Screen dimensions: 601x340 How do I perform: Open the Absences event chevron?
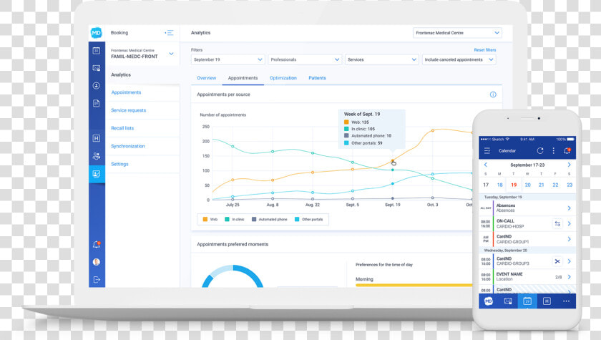[570, 208]
